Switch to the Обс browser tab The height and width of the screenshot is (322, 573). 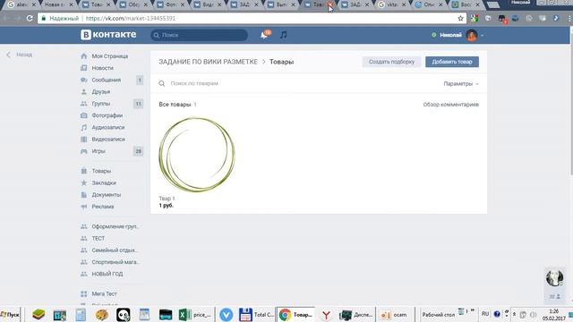tap(133, 4)
